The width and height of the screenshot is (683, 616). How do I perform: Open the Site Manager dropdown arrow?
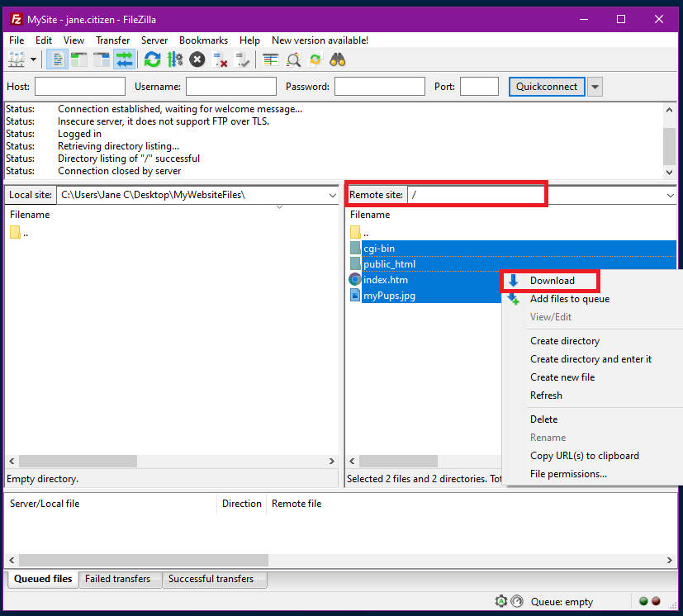(33, 59)
